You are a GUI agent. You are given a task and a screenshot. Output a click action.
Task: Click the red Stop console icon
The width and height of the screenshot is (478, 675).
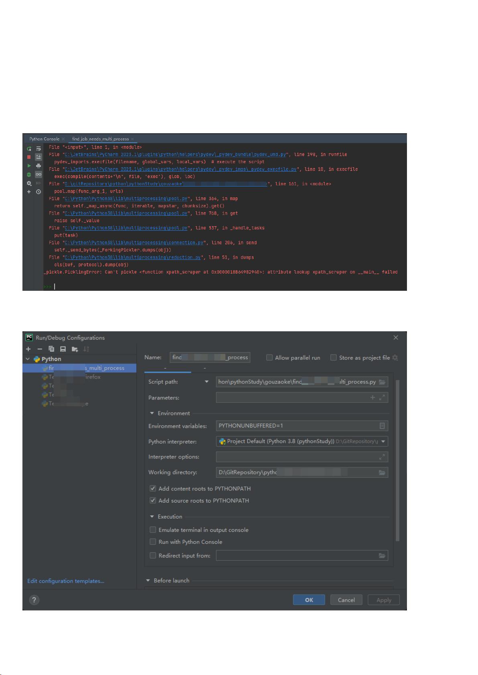pyautogui.click(x=29, y=157)
